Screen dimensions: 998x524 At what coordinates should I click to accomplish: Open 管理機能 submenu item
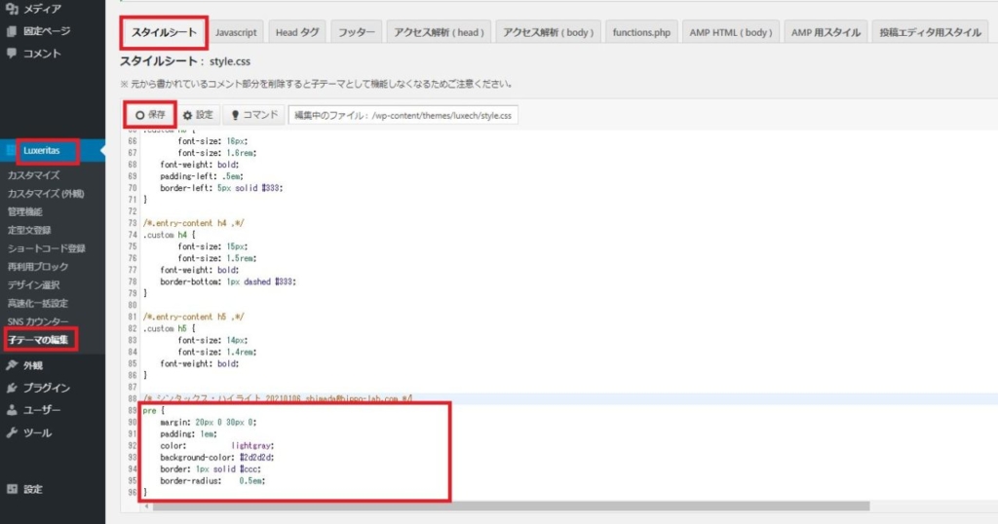pyautogui.click(x=24, y=211)
